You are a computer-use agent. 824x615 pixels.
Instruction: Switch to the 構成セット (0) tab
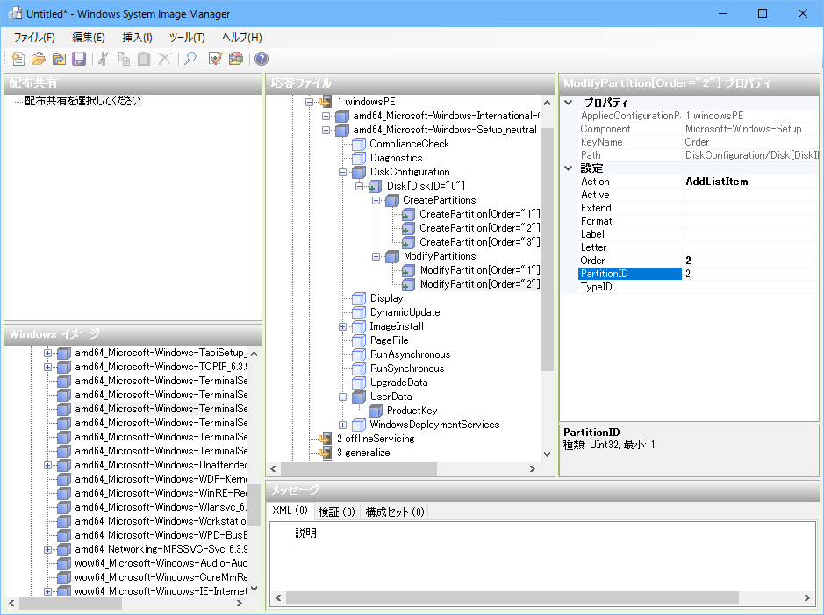click(x=395, y=511)
